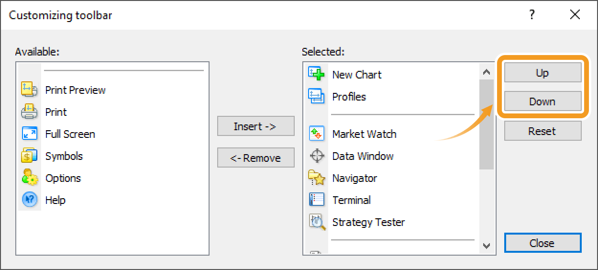Click the Selected list scrollbar thumb

487,124
